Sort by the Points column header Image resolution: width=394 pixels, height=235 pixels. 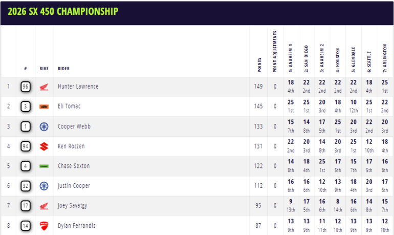click(x=259, y=65)
